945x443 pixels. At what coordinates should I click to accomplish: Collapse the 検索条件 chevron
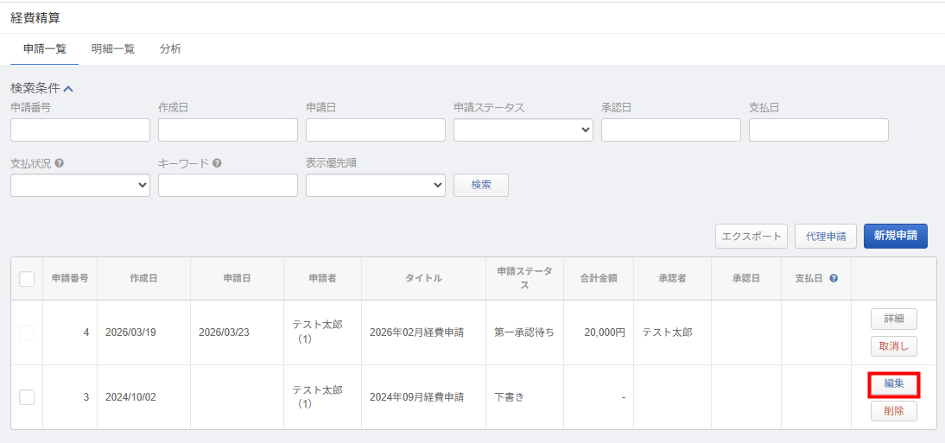(68, 88)
